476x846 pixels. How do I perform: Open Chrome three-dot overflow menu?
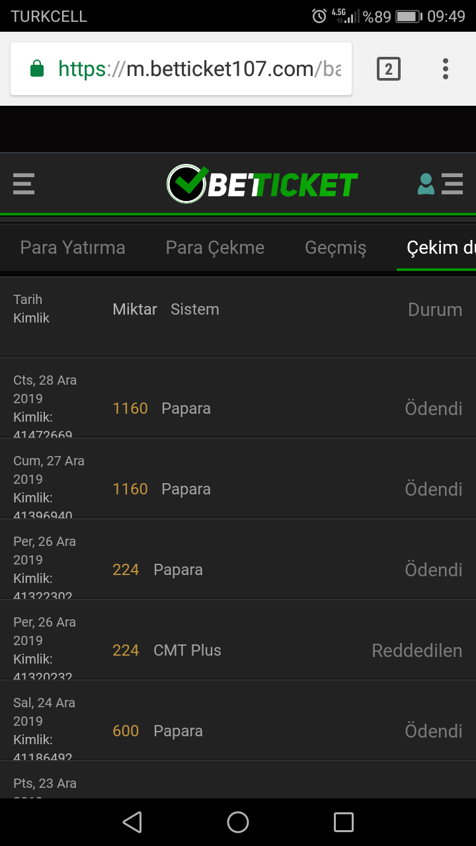[446, 69]
